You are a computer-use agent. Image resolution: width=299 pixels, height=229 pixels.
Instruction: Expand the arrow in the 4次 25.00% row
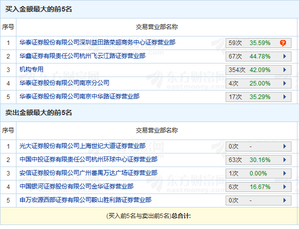pos(285,83)
